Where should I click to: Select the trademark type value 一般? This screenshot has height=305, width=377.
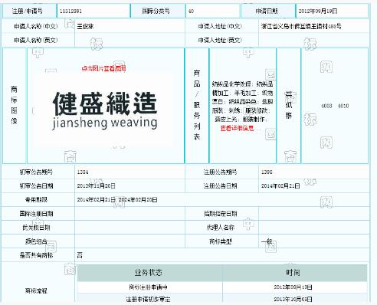click(x=267, y=241)
